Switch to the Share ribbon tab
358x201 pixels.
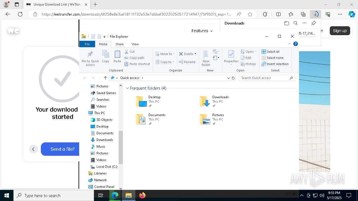[119, 44]
